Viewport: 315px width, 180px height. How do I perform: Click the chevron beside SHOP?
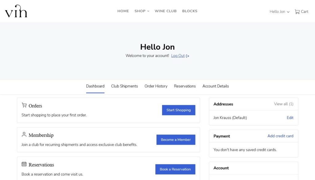tap(148, 11)
